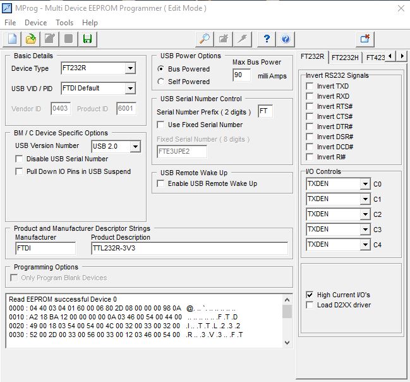
Task: Click the New file toolbar icon
Action: click(12, 39)
